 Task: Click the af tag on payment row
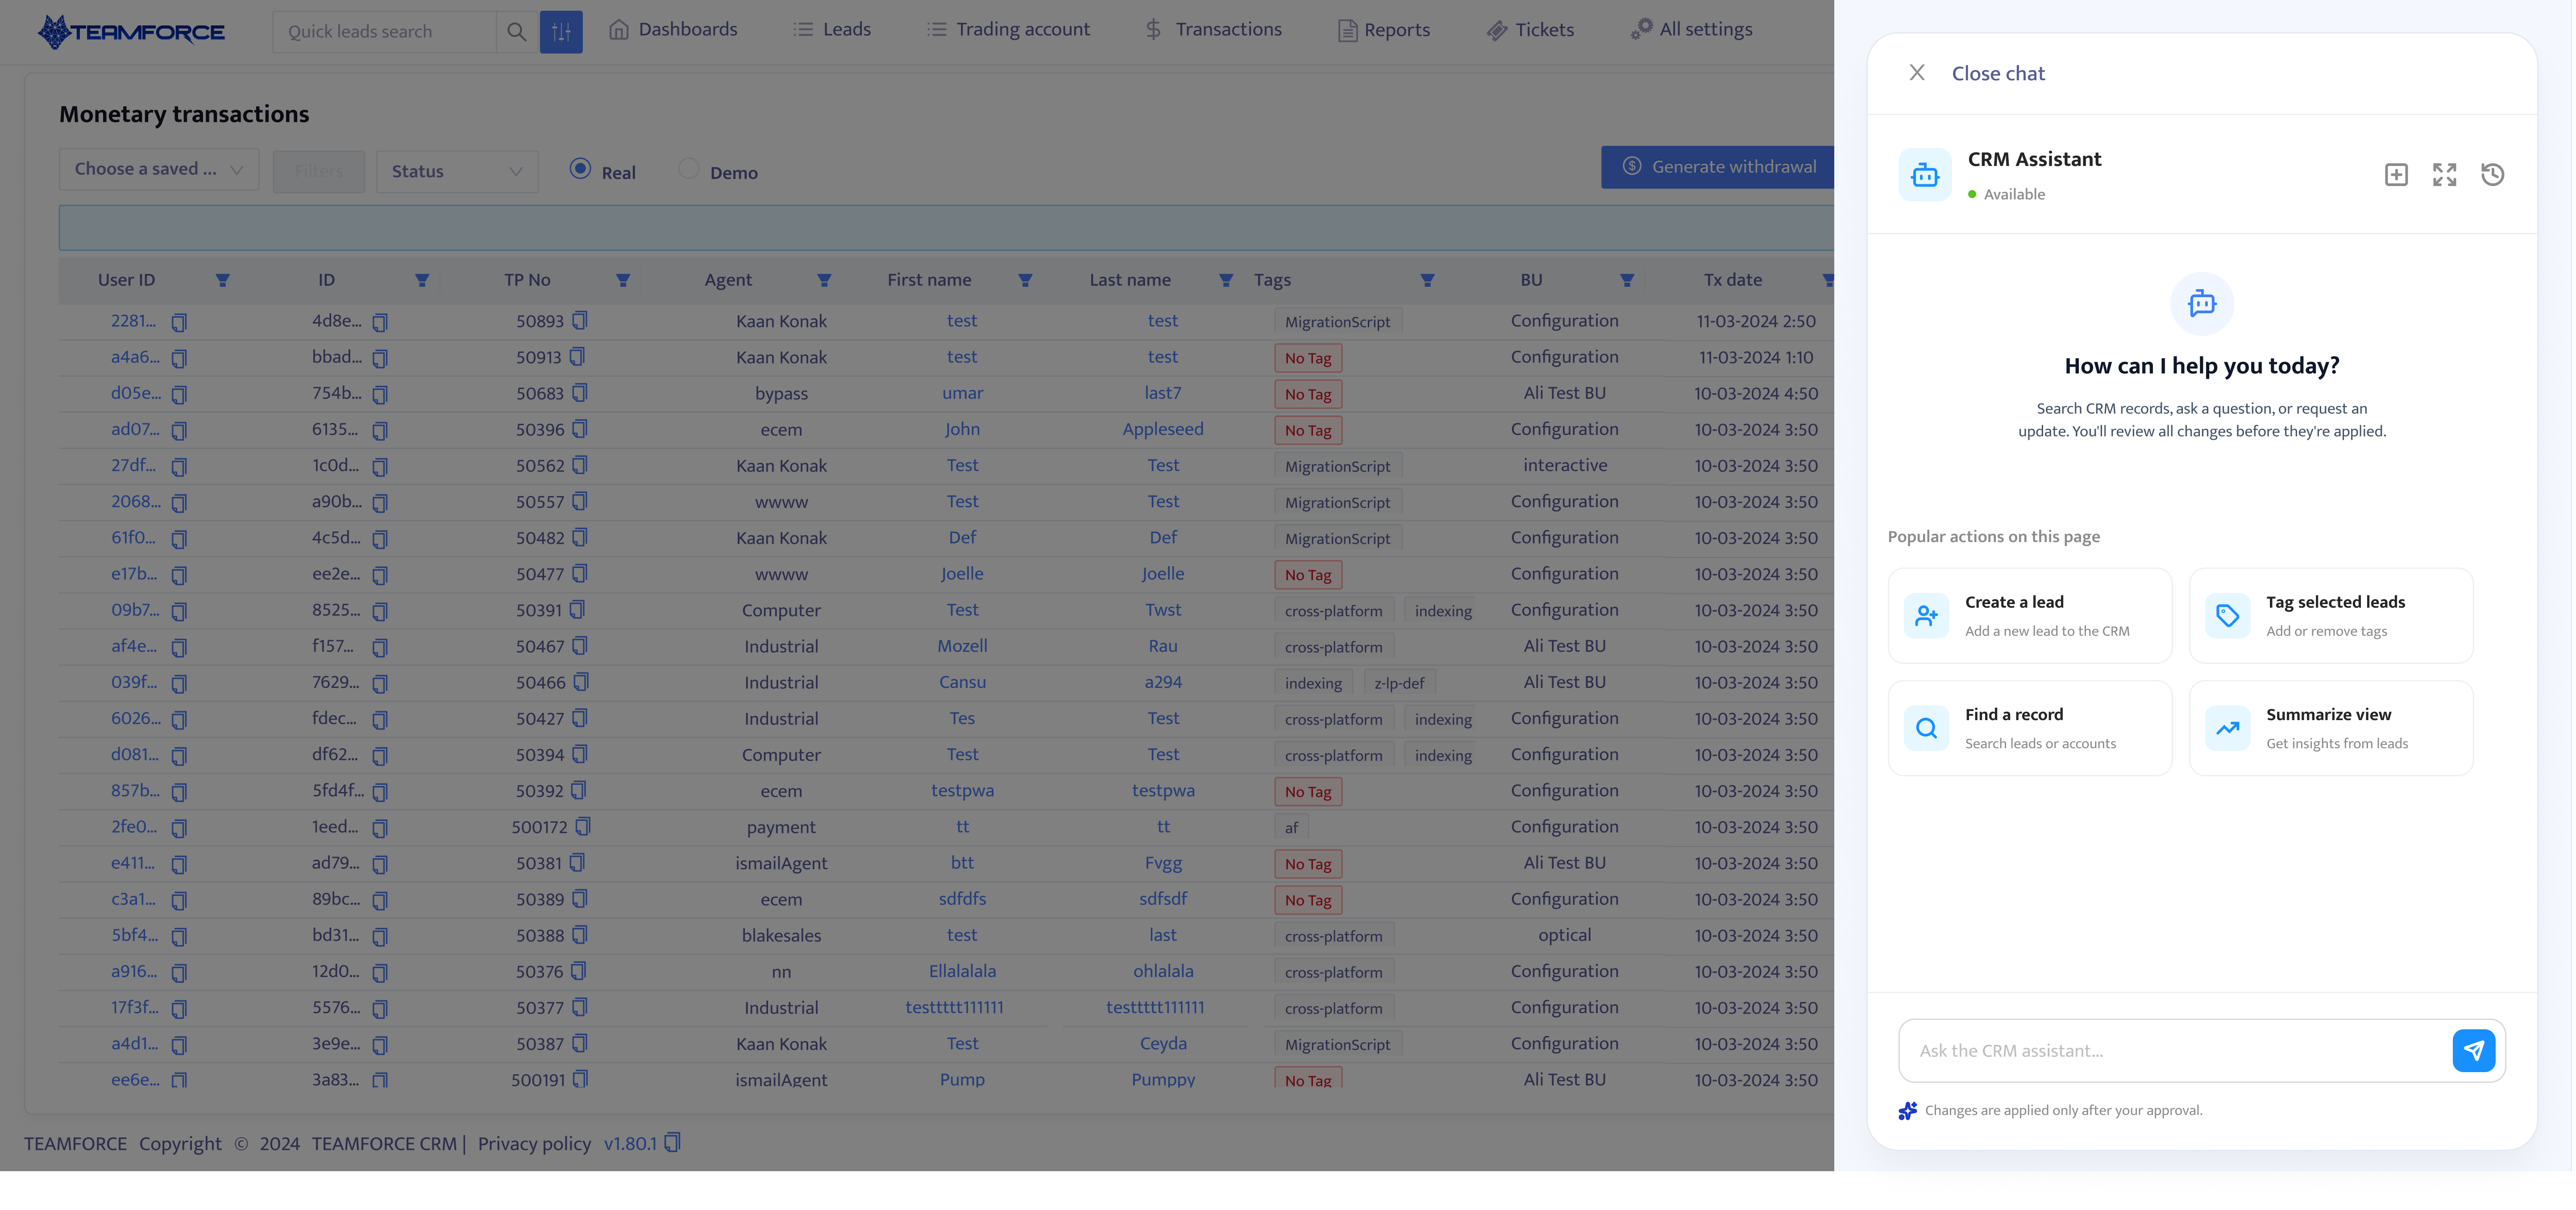click(1291, 828)
